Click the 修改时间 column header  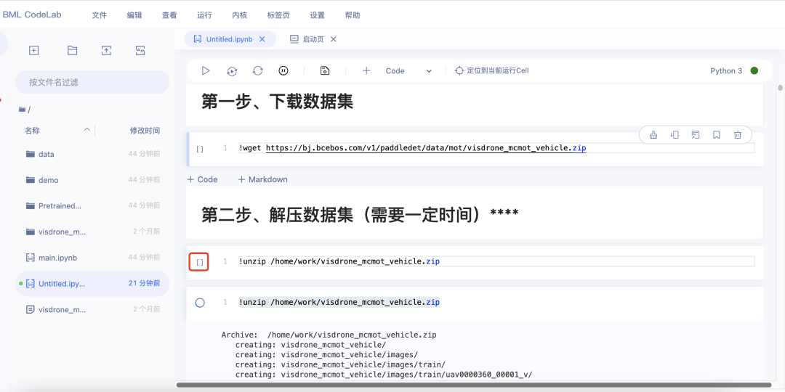point(145,131)
